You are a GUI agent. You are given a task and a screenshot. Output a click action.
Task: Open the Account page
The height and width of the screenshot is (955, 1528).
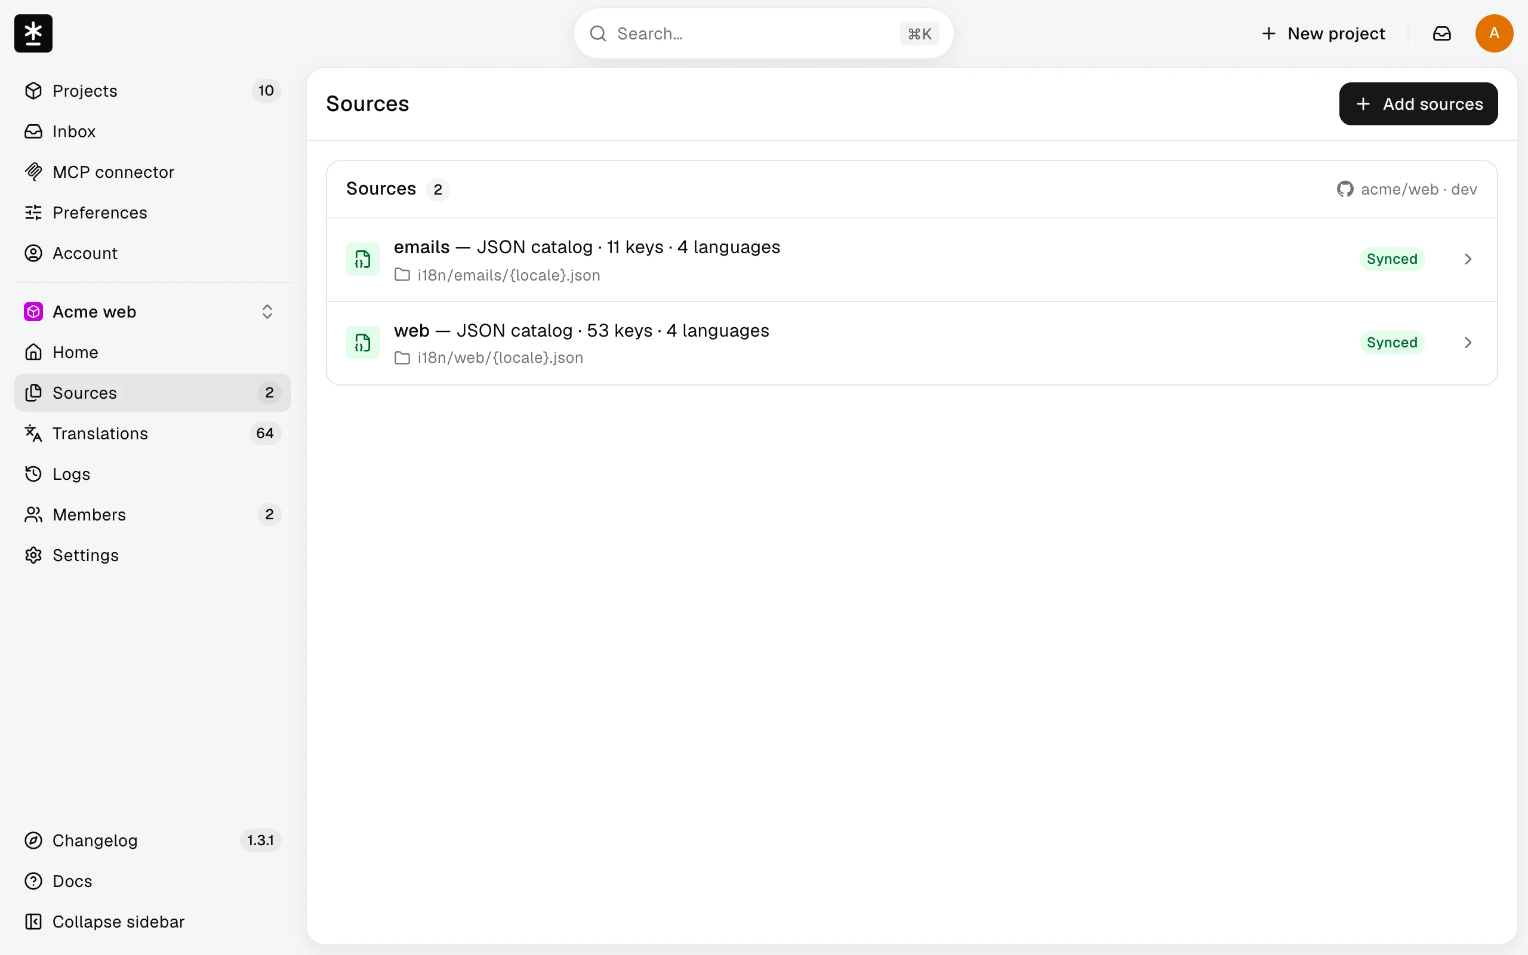(x=152, y=253)
